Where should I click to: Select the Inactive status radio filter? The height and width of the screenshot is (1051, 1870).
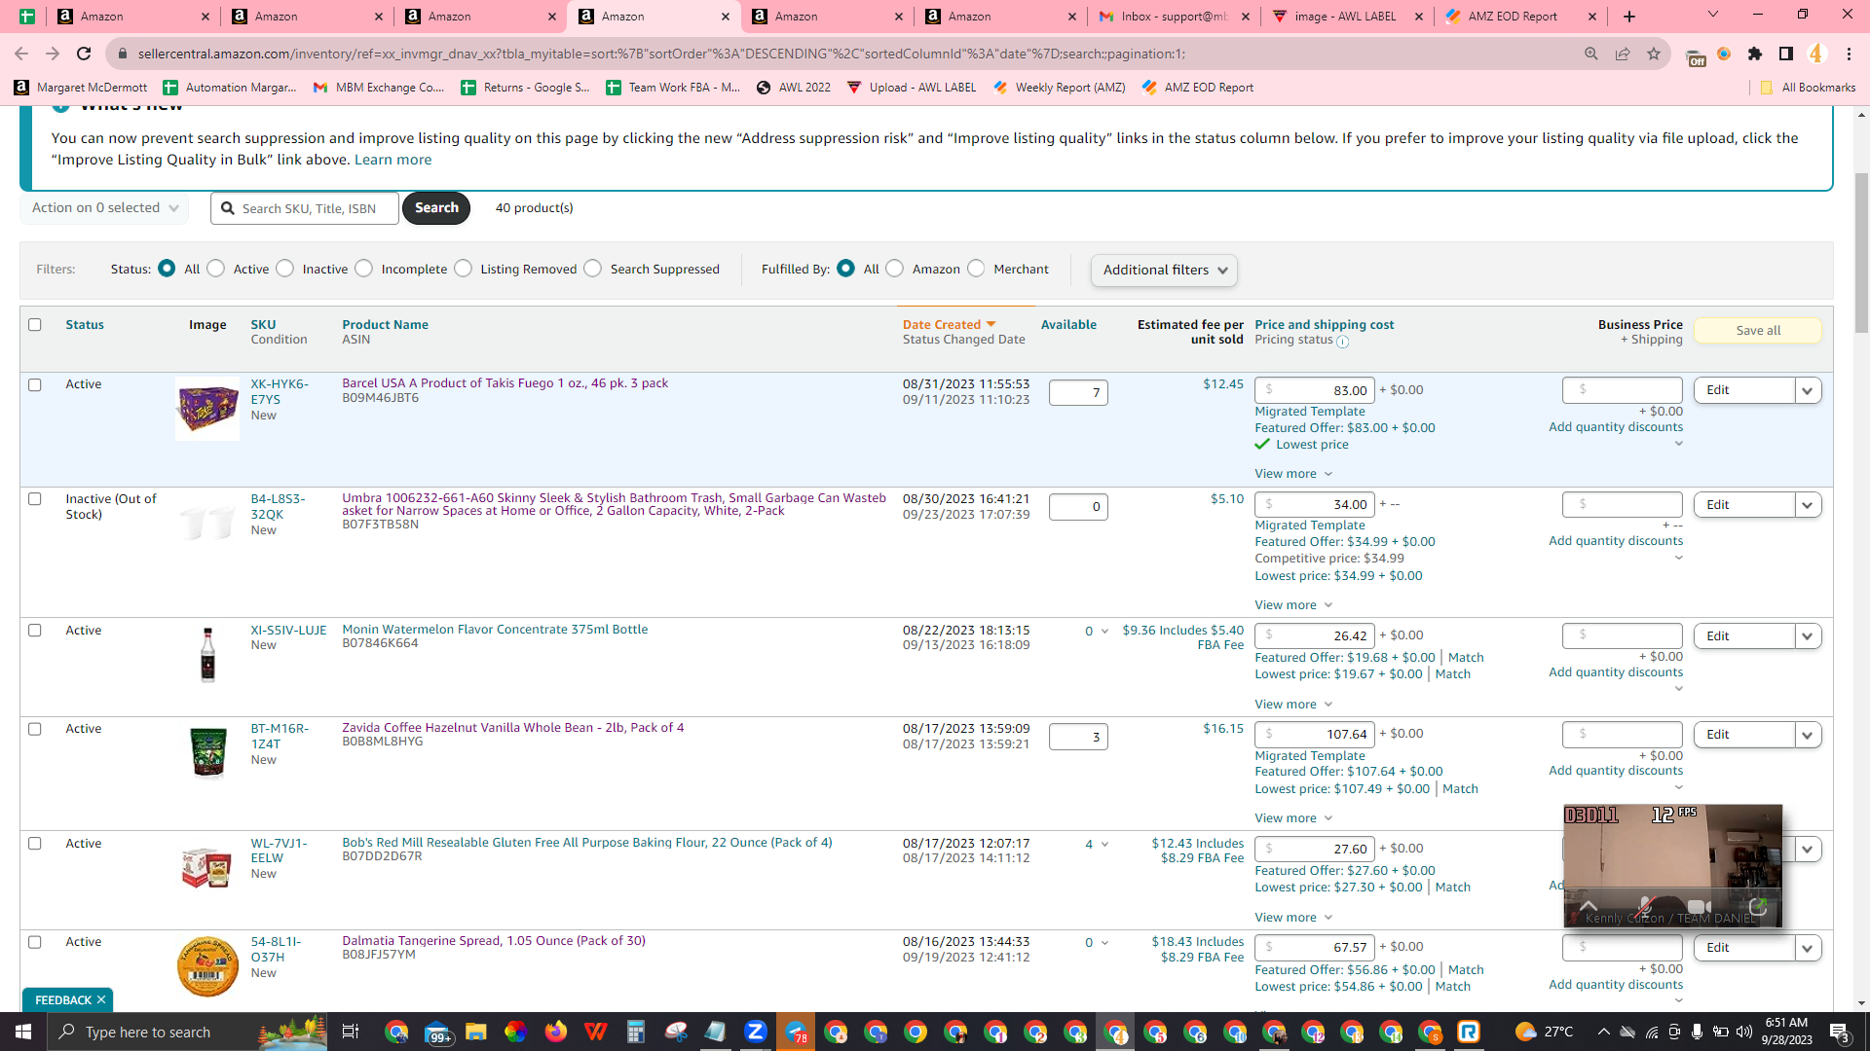(285, 269)
